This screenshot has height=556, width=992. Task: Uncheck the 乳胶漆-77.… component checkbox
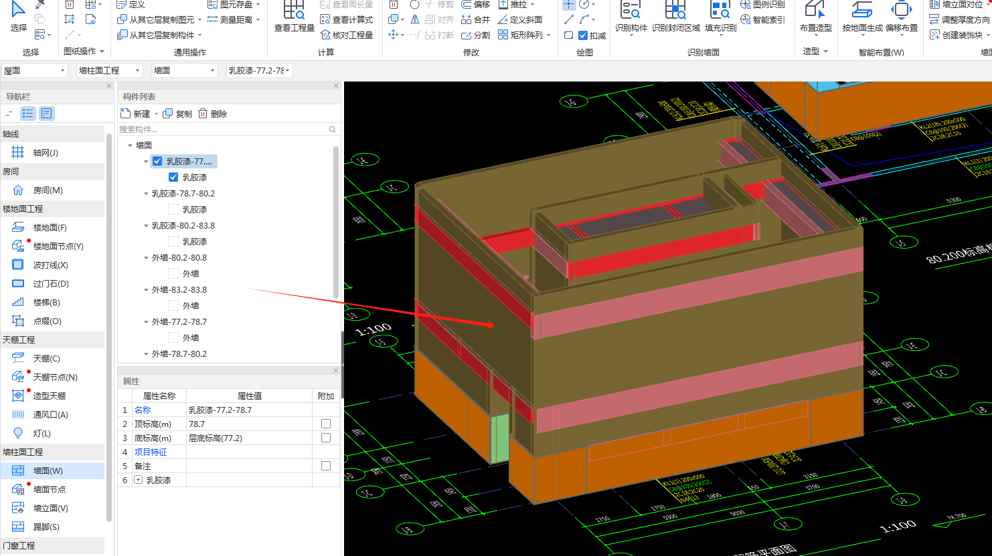[157, 161]
